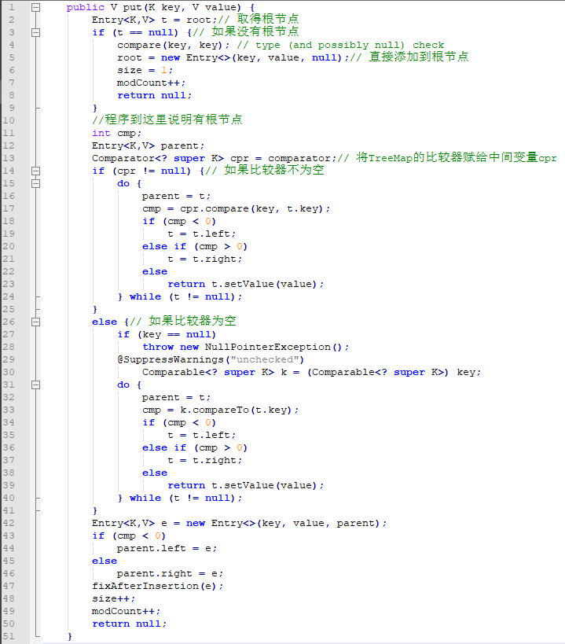Click the comment '如果比较器为空'
The height and width of the screenshot is (644, 565).
[193, 321]
